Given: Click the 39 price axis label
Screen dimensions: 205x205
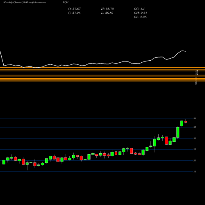Looking at the screenshot, I should [195, 118].
